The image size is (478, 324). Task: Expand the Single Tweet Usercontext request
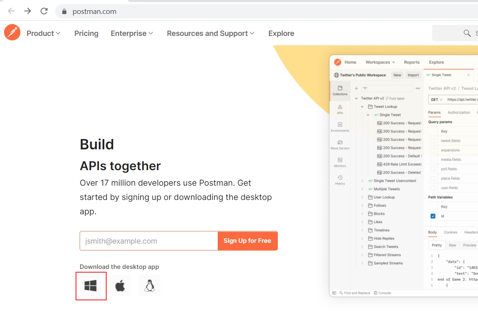(362, 181)
